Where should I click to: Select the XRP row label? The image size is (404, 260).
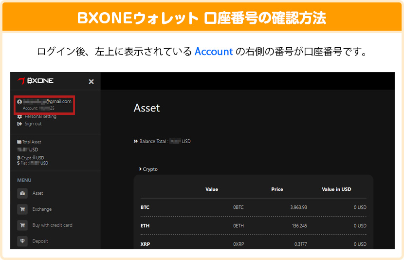click(145, 244)
